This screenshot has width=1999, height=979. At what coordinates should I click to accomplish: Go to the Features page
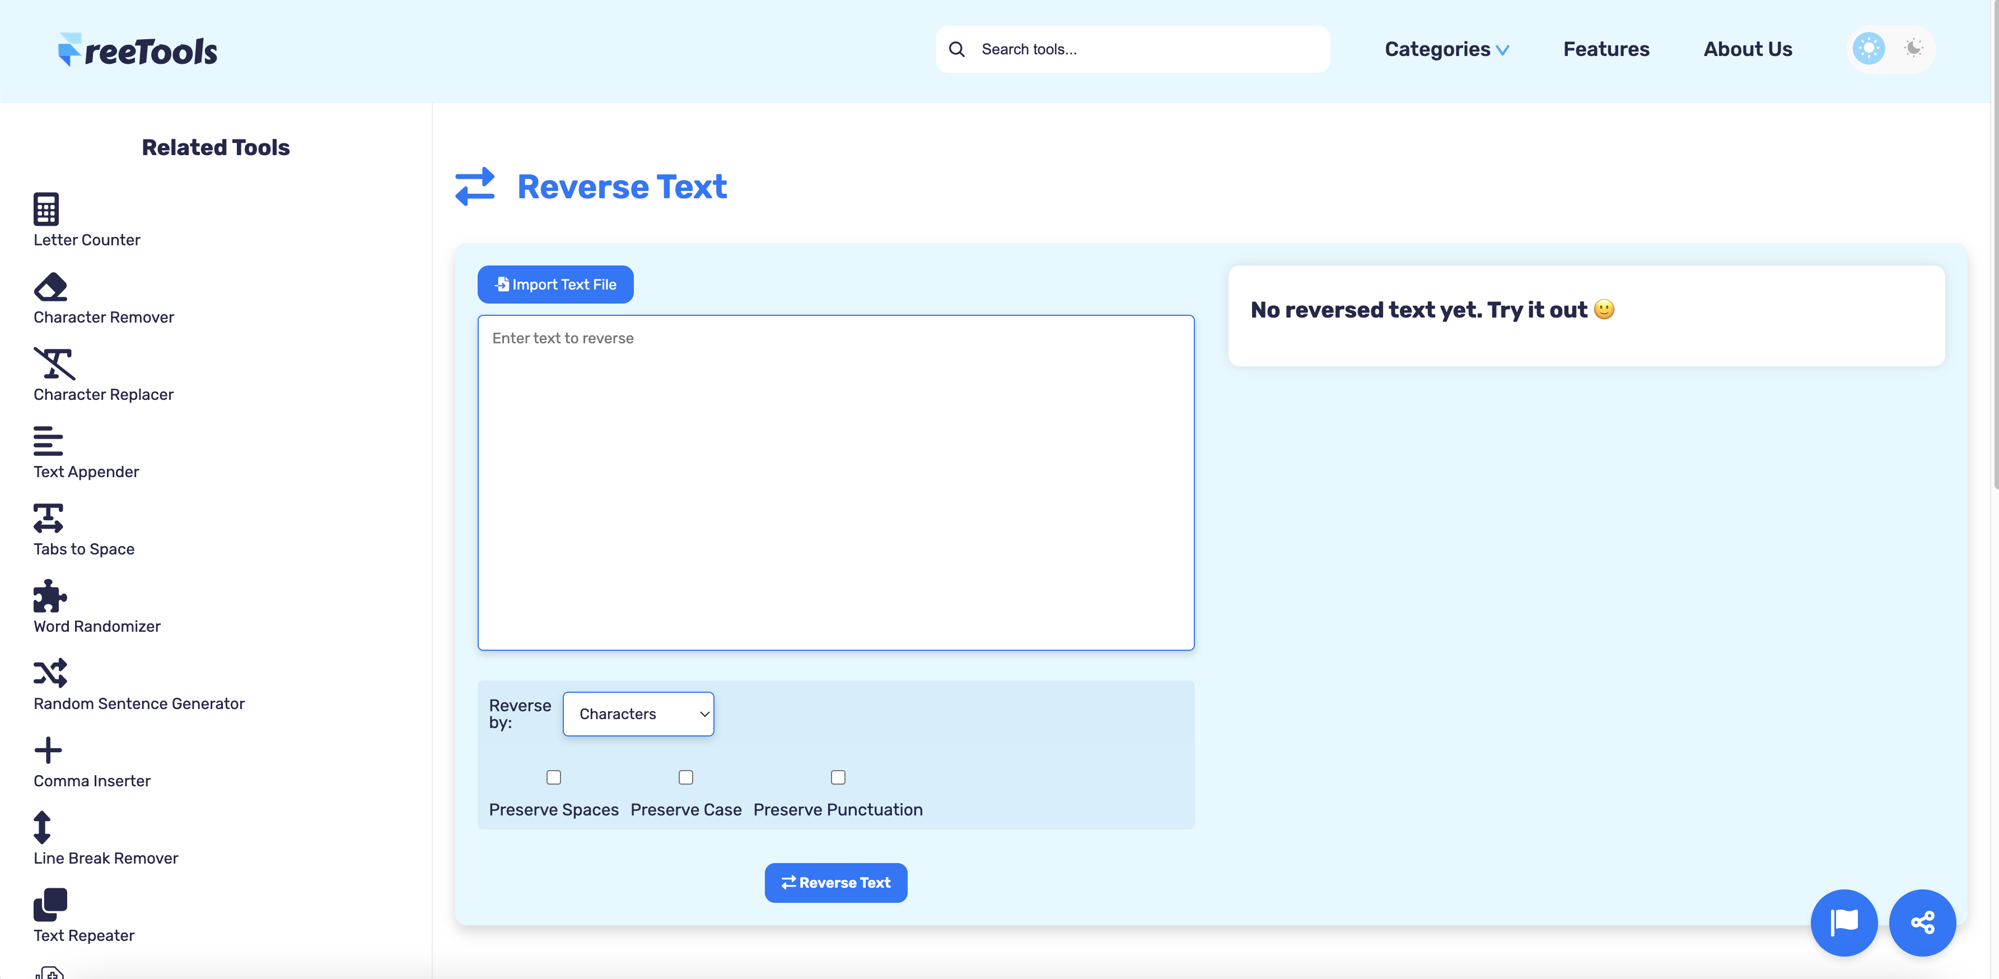[x=1605, y=49]
